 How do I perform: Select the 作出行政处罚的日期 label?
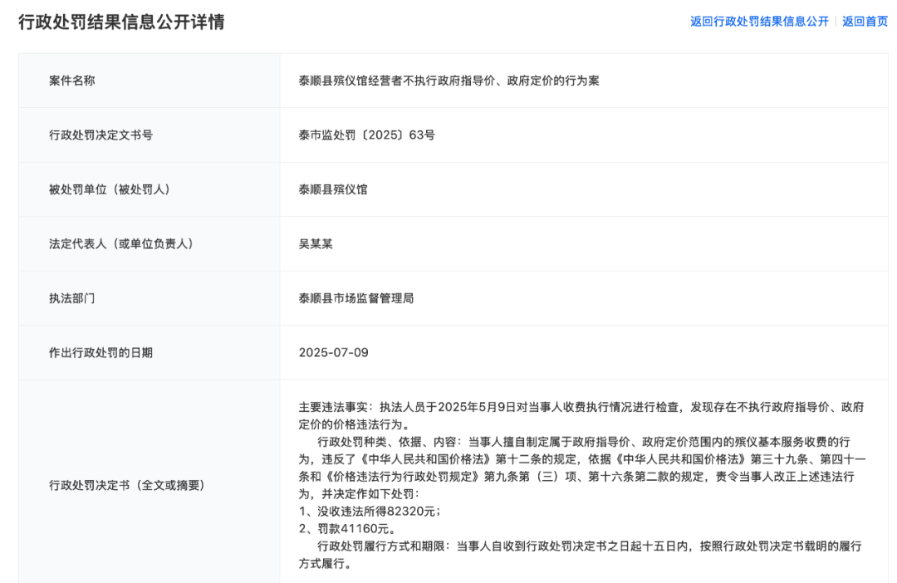(100, 353)
